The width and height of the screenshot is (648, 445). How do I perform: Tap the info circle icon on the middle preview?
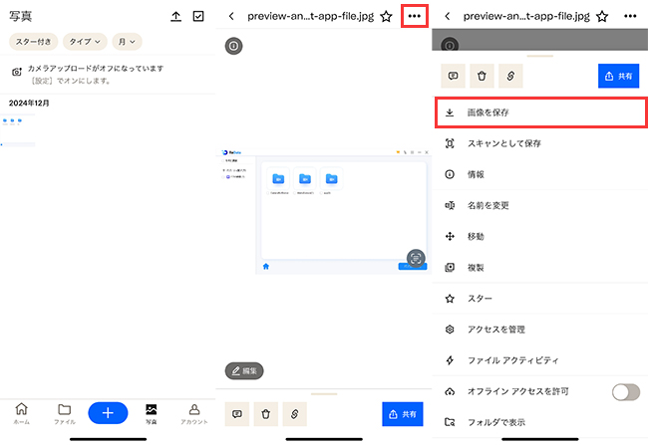click(233, 46)
